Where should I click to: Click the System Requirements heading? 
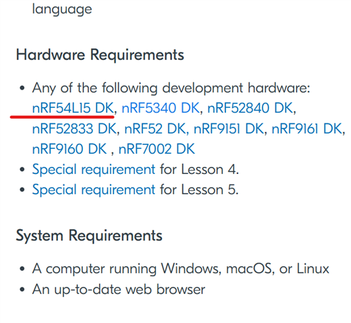point(89,236)
